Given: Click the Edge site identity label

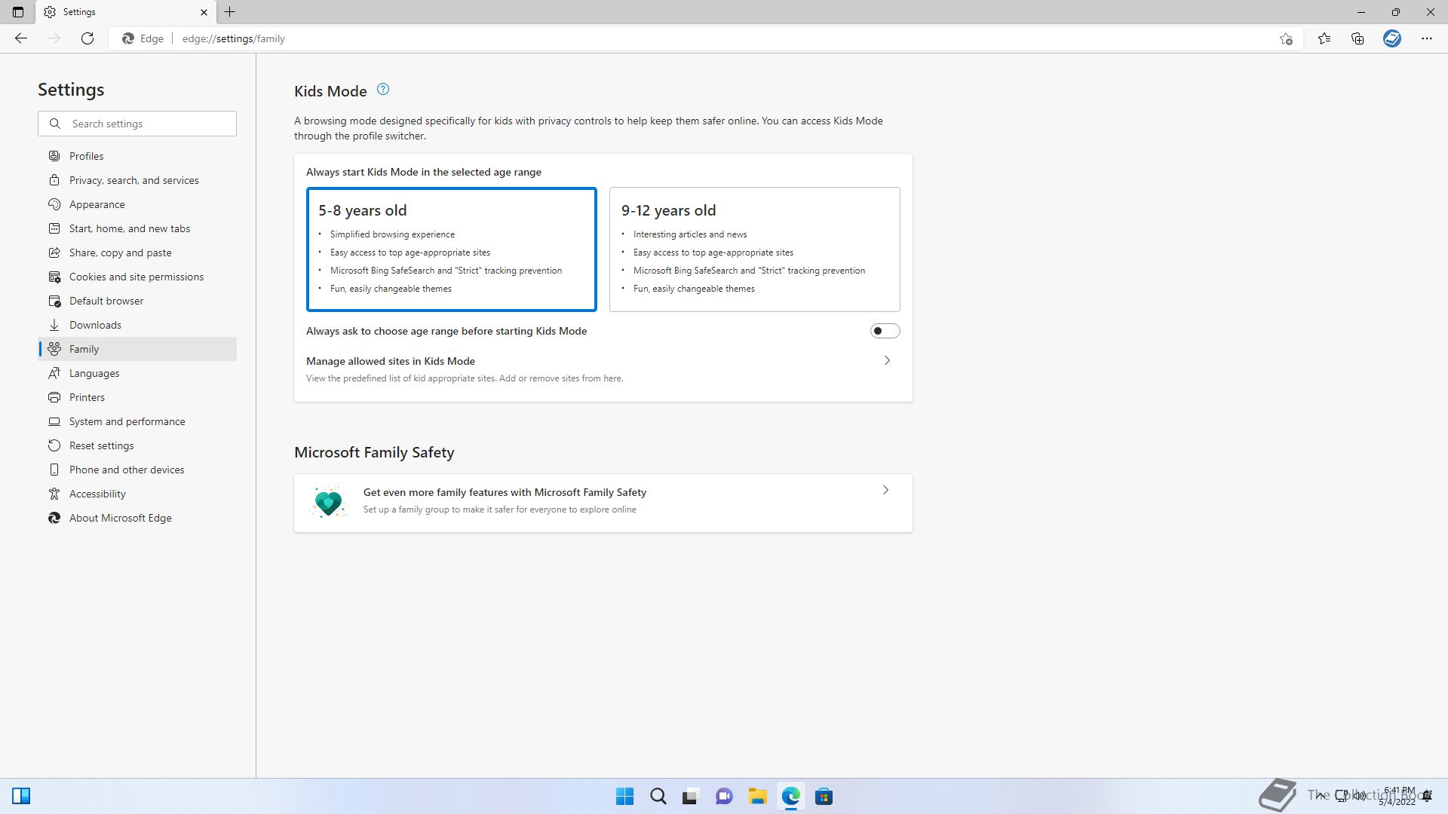Looking at the screenshot, I should tap(143, 38).
